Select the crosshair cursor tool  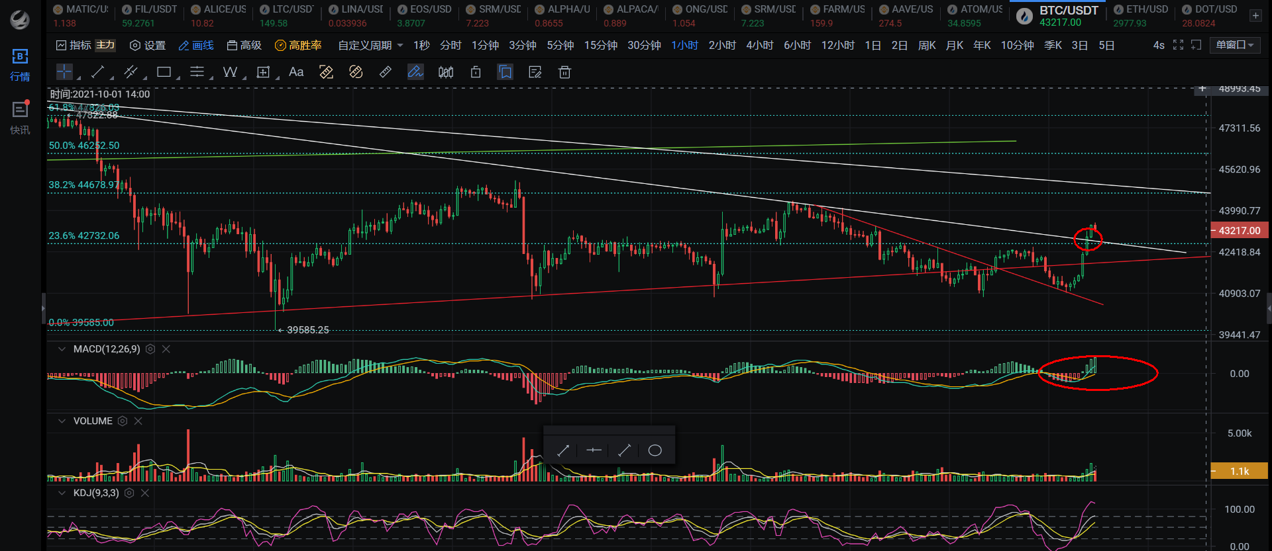64,72
